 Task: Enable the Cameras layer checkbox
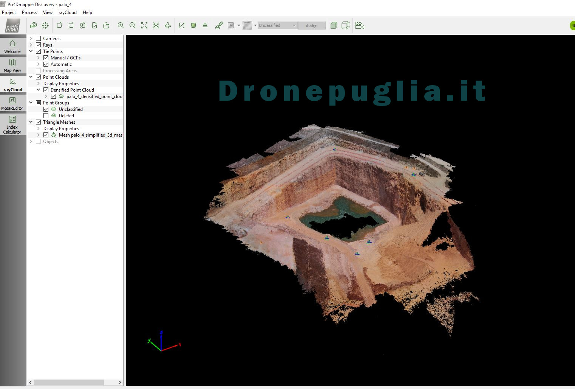pos(38,39)
